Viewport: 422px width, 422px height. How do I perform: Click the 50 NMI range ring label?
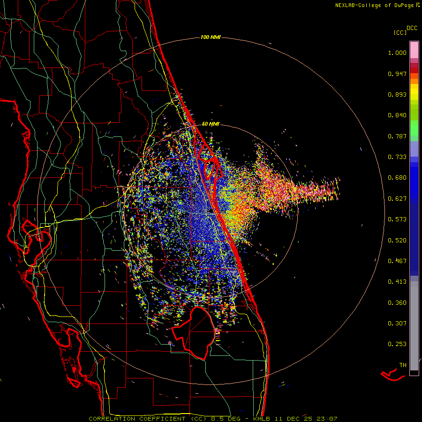click(211, 124)
